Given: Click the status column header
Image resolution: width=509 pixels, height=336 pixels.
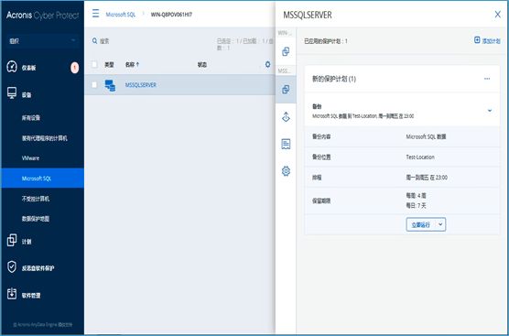Looking at the screenshot, I should [202, 65].
